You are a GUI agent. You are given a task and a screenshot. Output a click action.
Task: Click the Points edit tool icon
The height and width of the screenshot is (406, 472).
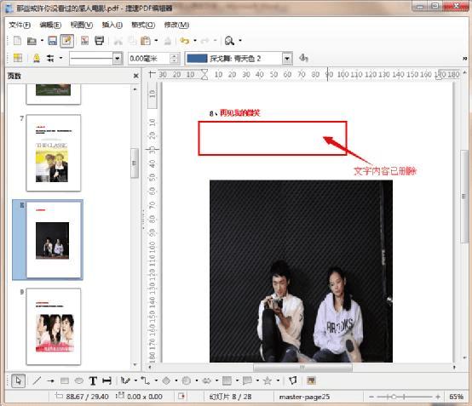click(292, 380)
